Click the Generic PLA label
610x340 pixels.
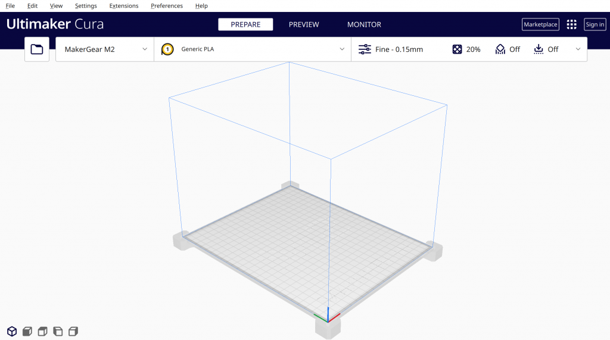[x=198, y=49]
